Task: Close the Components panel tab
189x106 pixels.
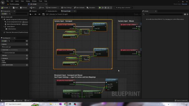Action: click(14, 11)
